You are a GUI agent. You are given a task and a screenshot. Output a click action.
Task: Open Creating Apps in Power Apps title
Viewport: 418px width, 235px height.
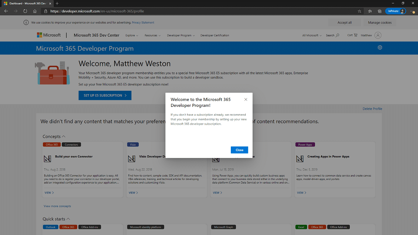[328, 157]
